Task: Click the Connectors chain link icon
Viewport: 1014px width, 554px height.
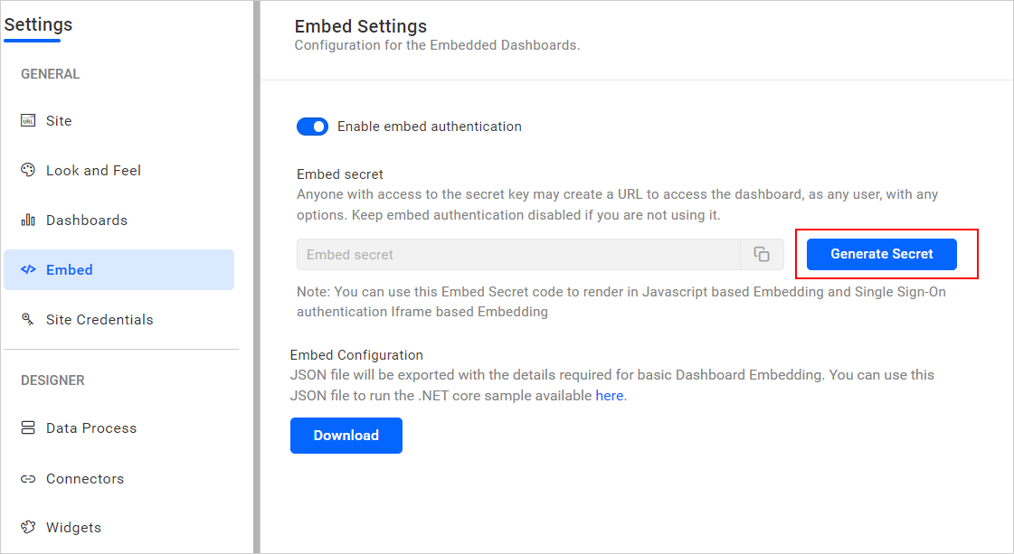Action: pos(28,479)
